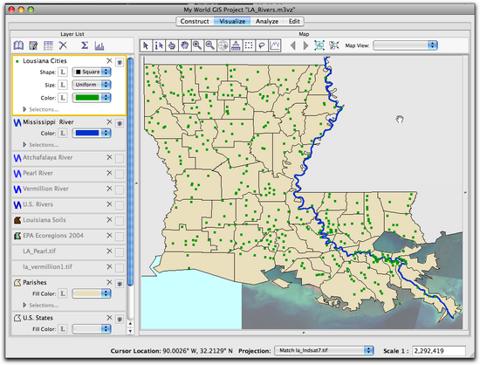This screenshot has width=480, height=365.
Task: Remove the Vermillion River layer with X
Action: click(109, 189)
